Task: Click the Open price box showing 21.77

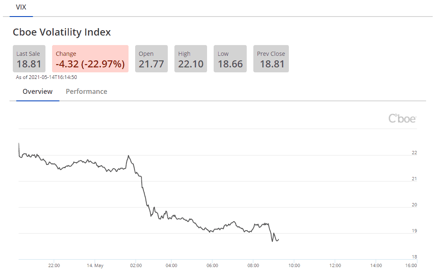Action: pyautogui.click(x=151, y=59)
